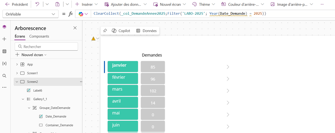Select the mai month label
This screenshot has height=133, width=335.
(x=123, y=114)
